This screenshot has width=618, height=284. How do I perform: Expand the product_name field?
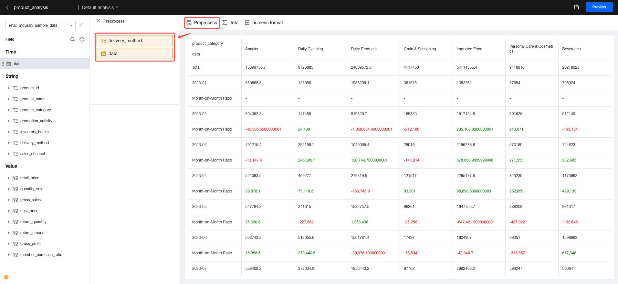9,99
